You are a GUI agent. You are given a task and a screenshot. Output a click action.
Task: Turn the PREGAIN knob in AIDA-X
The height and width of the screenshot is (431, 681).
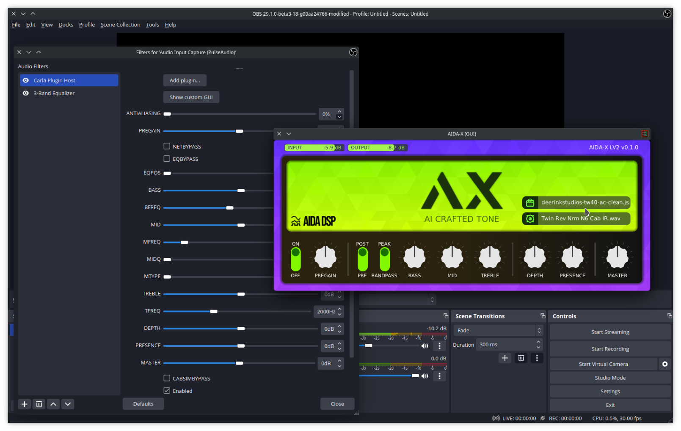point(325,257)
